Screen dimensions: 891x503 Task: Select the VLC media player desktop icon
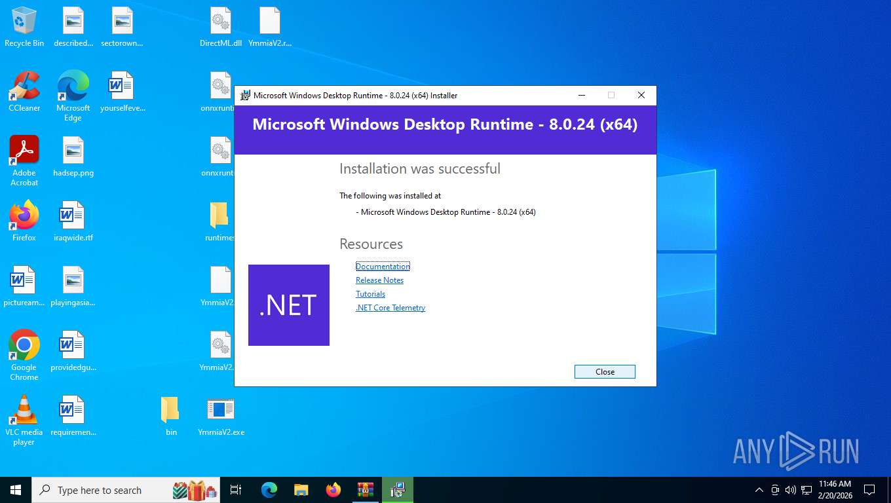24,420
